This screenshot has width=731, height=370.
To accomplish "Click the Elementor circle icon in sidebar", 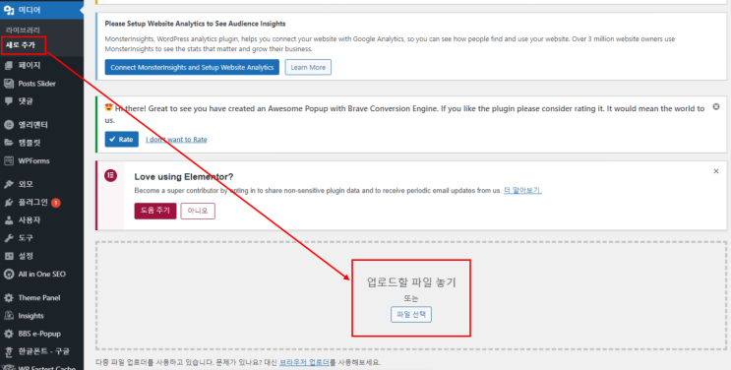I will click(x=9, y=125).
